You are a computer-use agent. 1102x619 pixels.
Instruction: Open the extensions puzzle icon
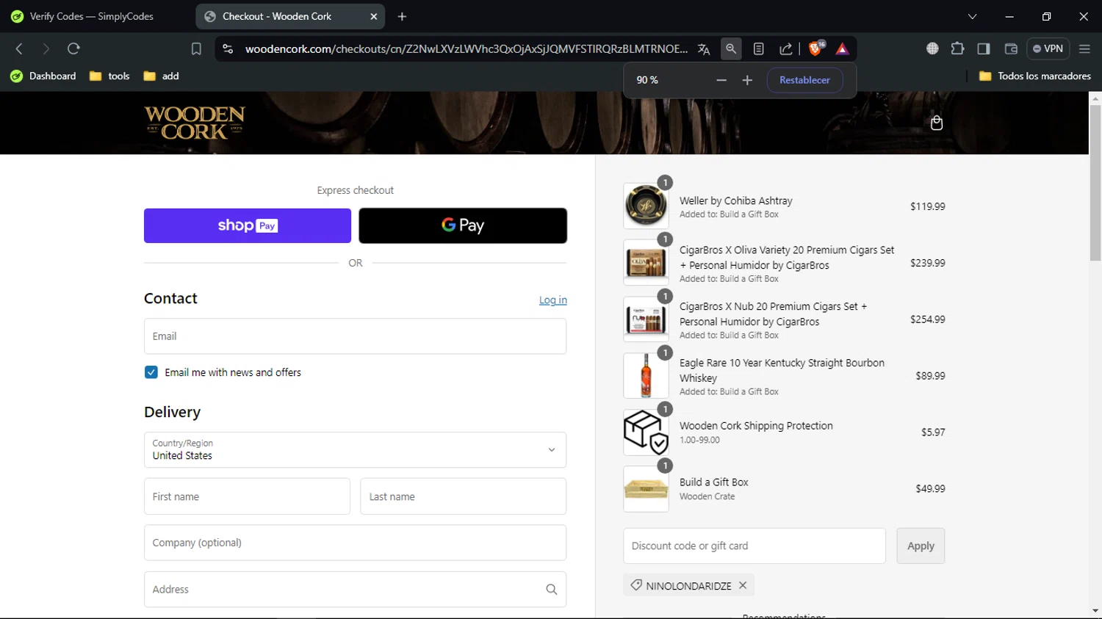click(957, 48)
